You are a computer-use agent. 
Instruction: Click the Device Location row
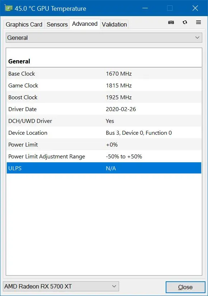[x=104, y=133]
